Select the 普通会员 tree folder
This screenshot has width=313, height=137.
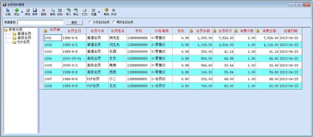pos(24,34)
